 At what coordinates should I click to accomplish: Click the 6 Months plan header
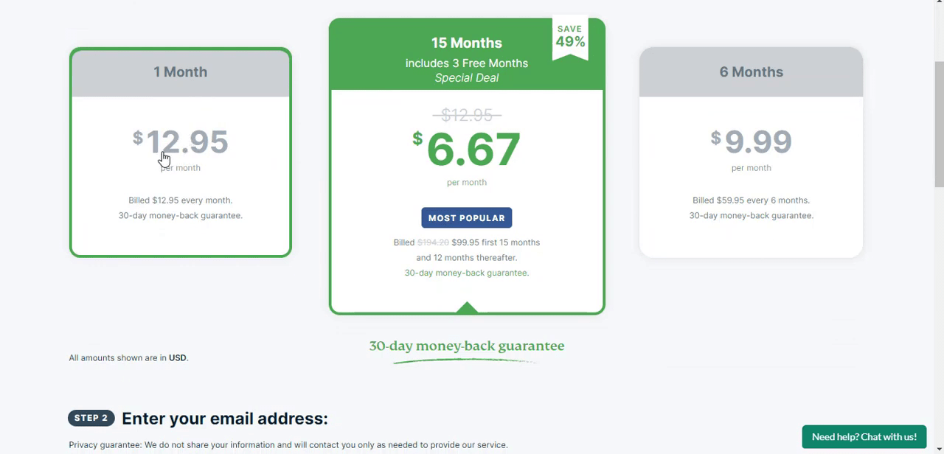click(x=751, y=72)
